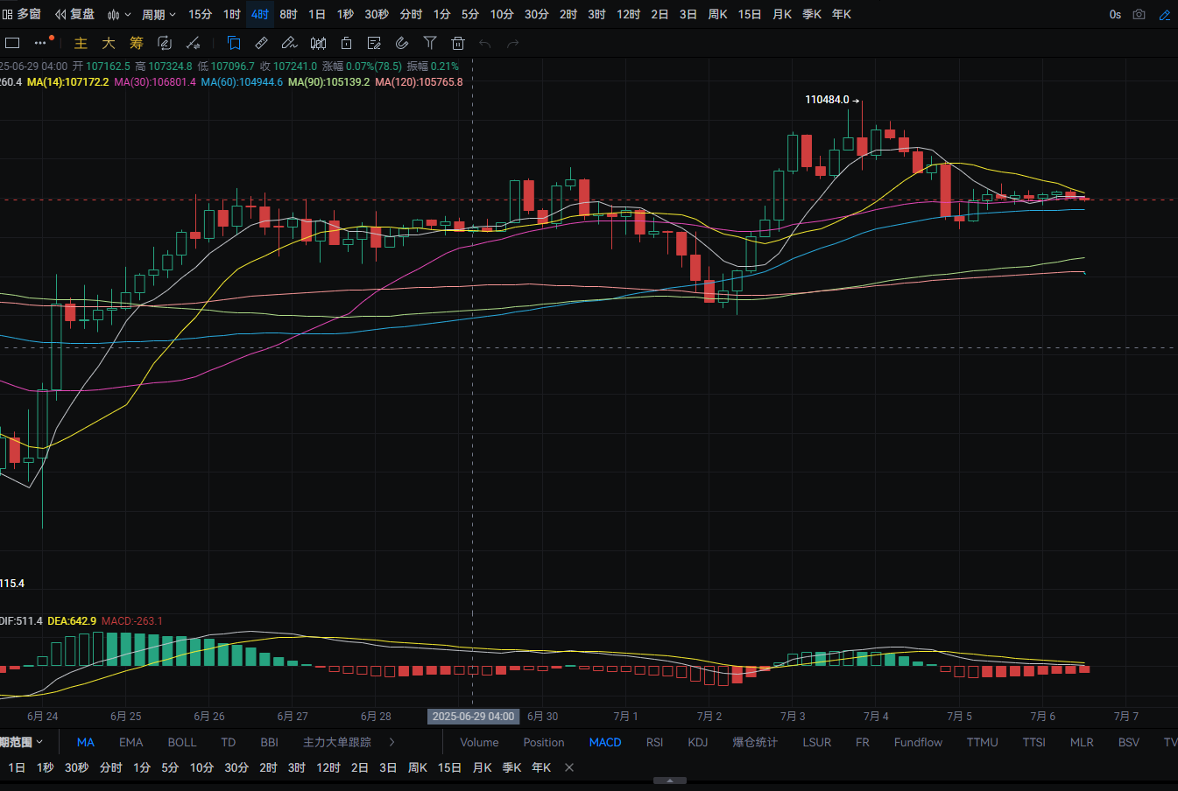Toggle the 筹 chip distribution indicator
Viewport: 1178px width, 791px height.
[137, 43]
